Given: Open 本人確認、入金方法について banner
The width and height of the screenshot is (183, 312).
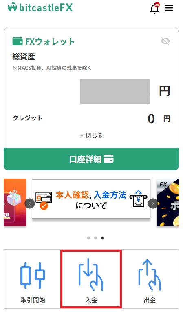Looking at the screenshot, I should point(91,199).
